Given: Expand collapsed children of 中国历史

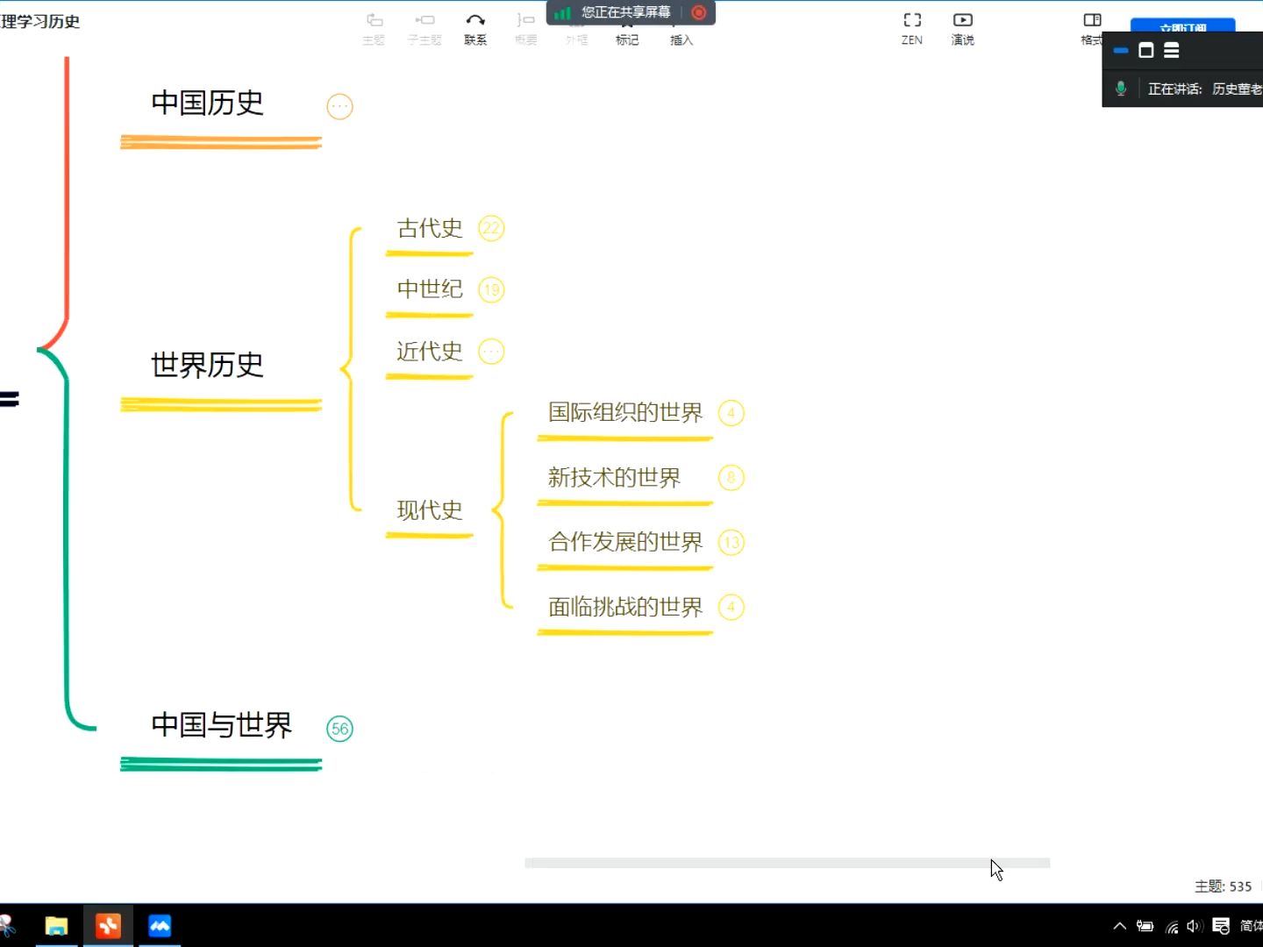Looking at the screenshot, I should click(x=339, y=107).
